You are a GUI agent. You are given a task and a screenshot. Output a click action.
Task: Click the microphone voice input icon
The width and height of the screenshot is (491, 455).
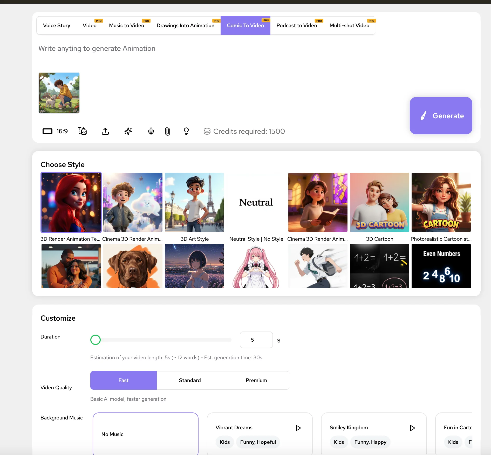[x=151, y=132]
